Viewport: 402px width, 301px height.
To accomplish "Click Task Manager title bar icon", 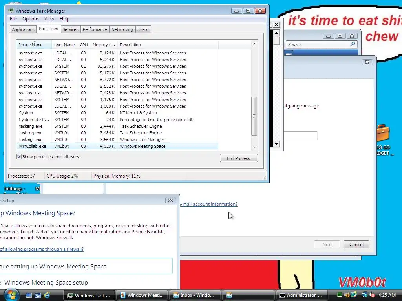I will (x=11, y=11).
